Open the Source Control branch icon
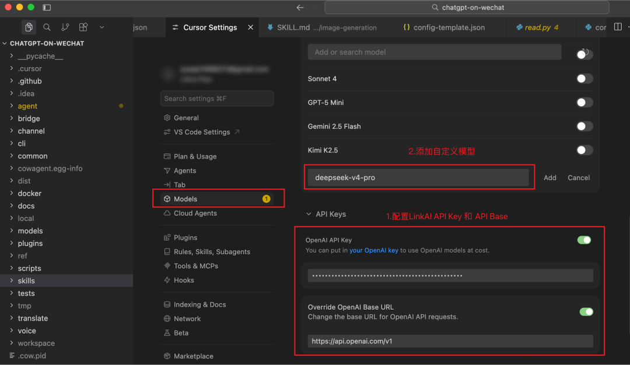The width and height of the screenshot is (630, 365). tap(65, 27)
